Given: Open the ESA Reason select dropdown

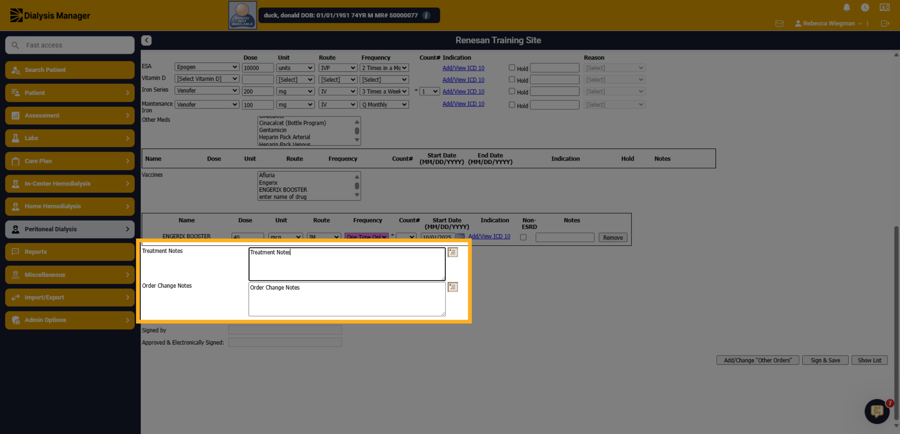Looking at the screenshot, I should pos(614,68).
